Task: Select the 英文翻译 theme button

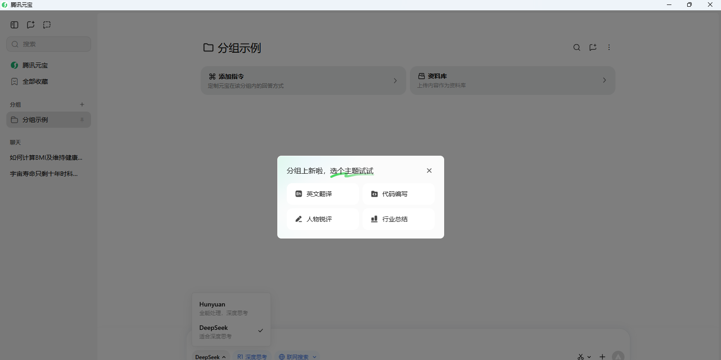Action: [323, 194]
